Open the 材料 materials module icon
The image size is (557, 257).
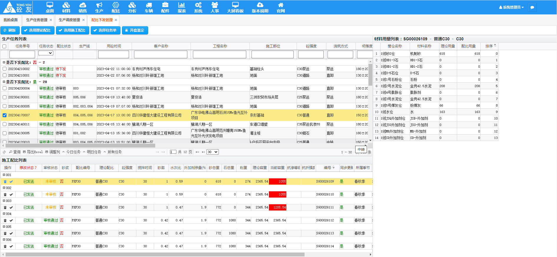point(66,7)
